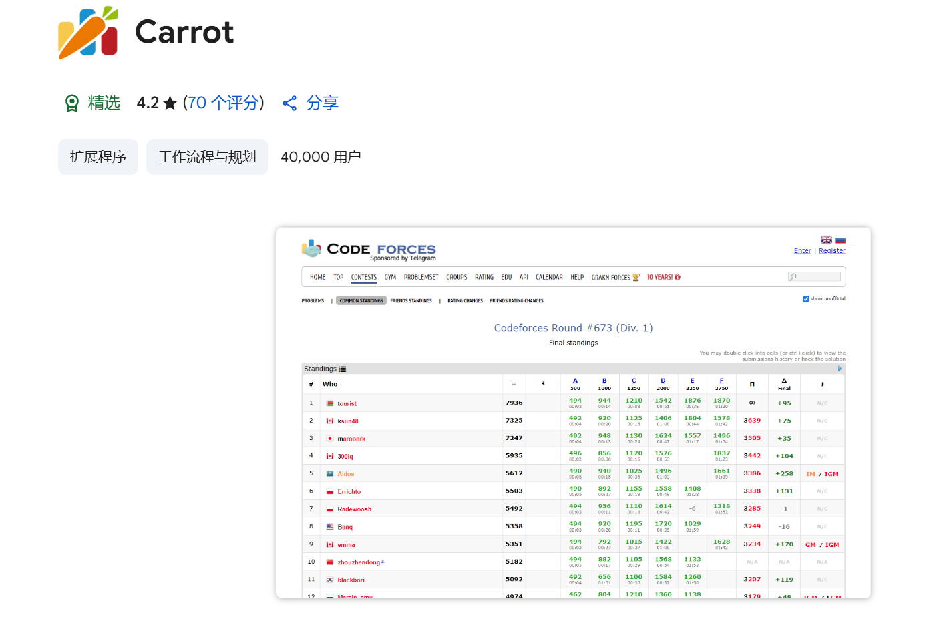
Task: Open the CALENDAR menu item
Action: [x=549, y=276]
